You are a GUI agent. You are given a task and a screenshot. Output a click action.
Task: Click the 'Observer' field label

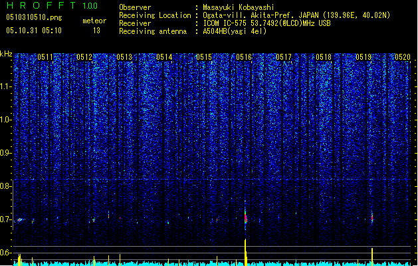[135, 7]
